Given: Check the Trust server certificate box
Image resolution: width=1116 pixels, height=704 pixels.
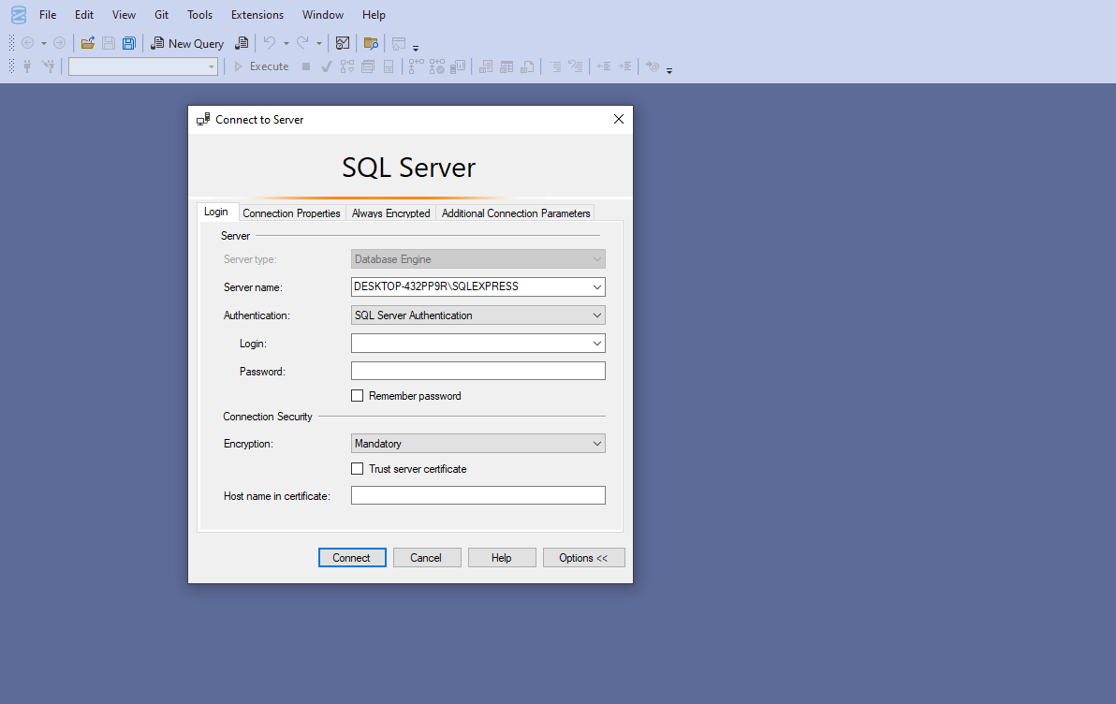Looking at the screenshot, I should [357, 469].
